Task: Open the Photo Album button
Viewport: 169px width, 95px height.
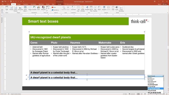Action: click(25, 9)
